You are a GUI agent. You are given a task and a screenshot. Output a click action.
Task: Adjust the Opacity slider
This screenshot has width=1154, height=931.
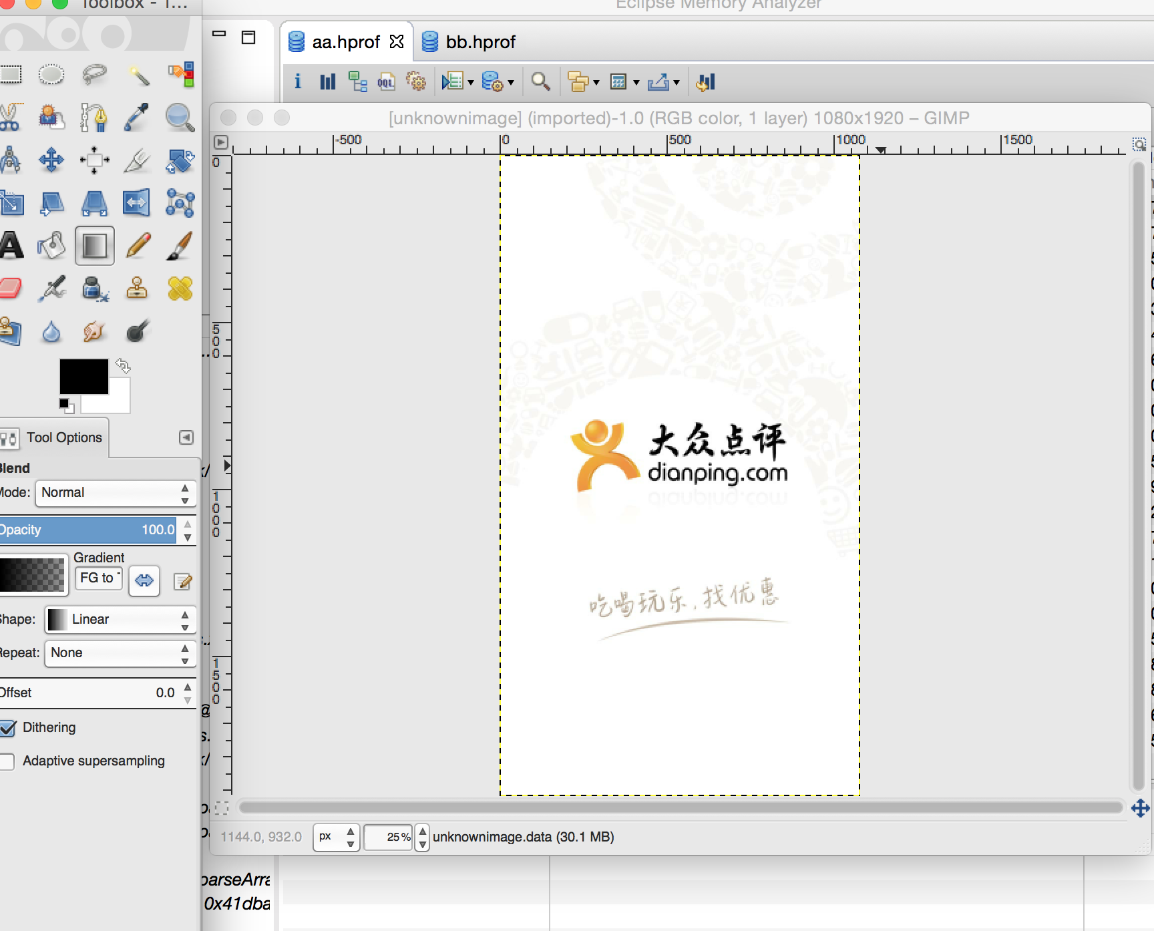[88, 530]
